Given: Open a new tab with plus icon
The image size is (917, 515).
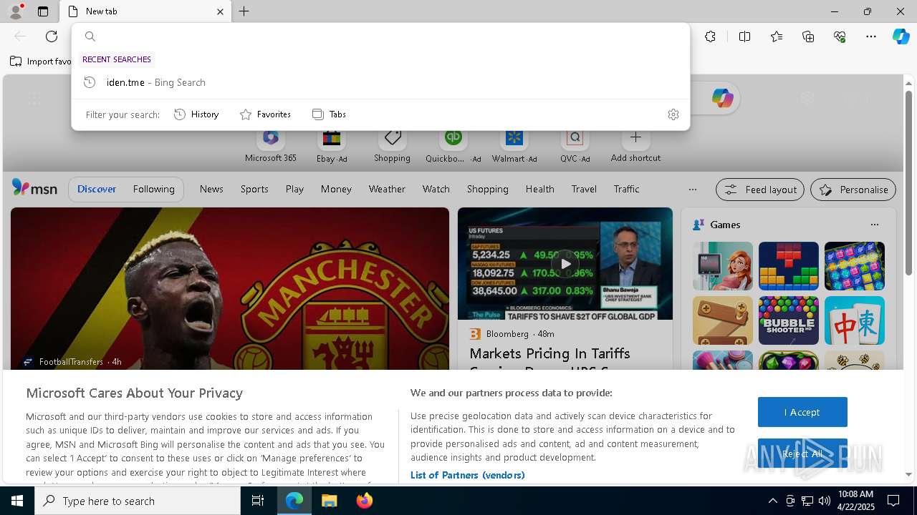Looking at the screenshot, I should [244, 11].
